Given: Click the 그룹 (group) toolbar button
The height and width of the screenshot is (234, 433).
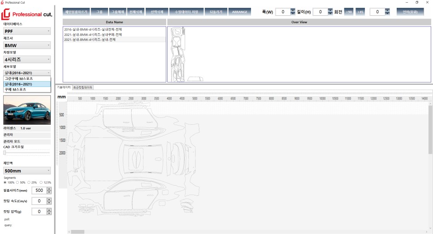Looking at the screenshot, I should [99, 12].
